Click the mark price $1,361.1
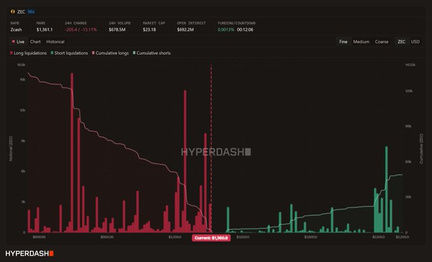Screen dimensions: 432x262 [x=44, y=29]
